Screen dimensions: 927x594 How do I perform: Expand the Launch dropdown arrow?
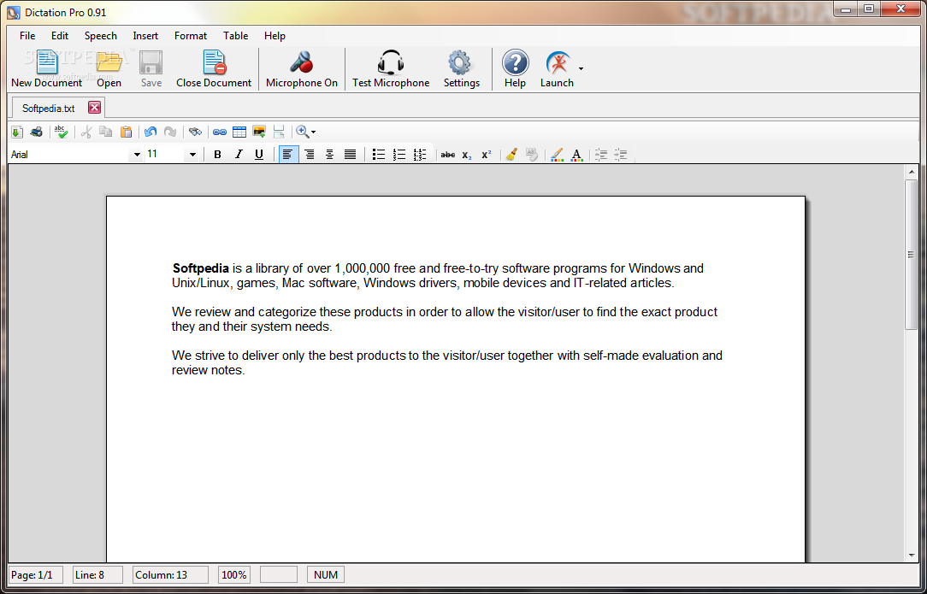tap(582, 69)
